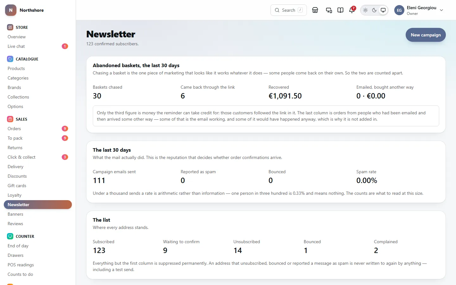456x285 pixels.
Task: Navigate to Brands
Action: [38, 87]
